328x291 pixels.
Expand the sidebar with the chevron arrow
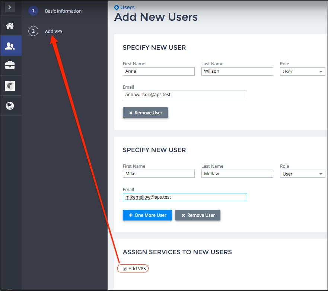(x=10, y=7)
